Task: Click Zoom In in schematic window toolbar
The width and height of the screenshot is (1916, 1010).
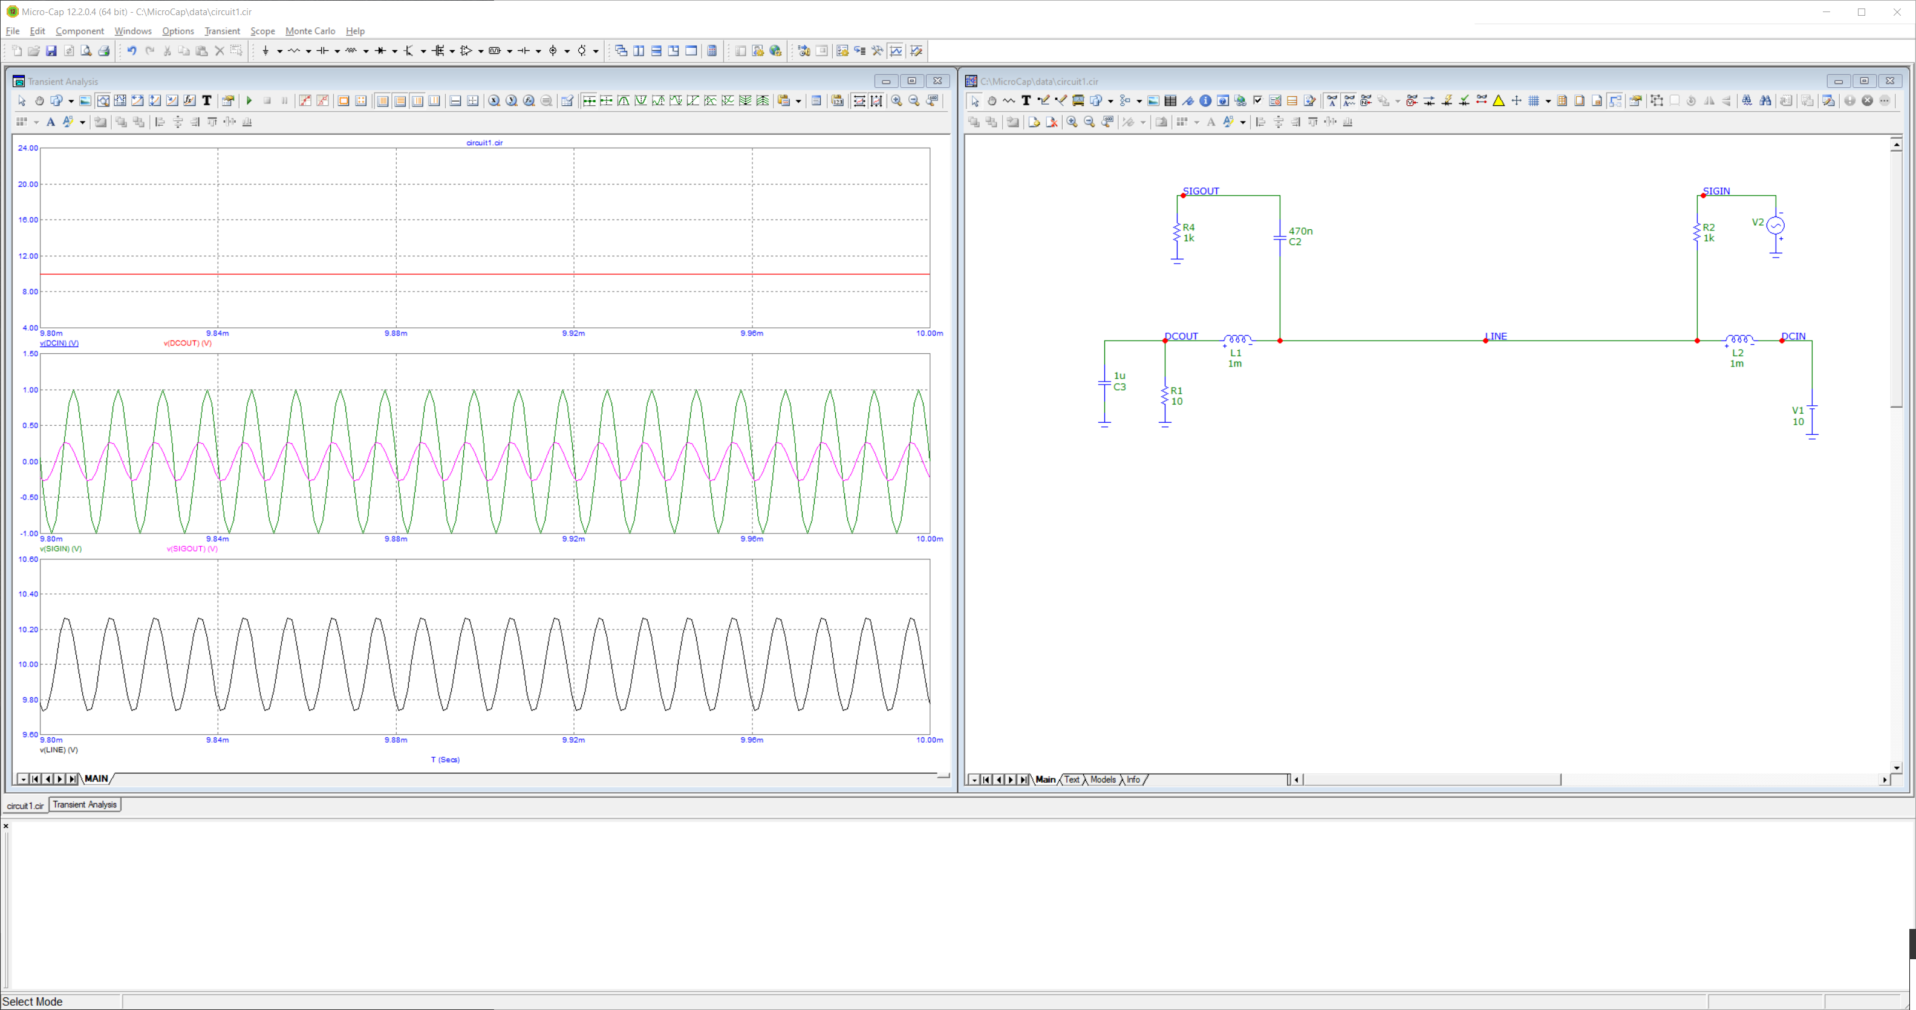Action: (x=1072, y=122)
